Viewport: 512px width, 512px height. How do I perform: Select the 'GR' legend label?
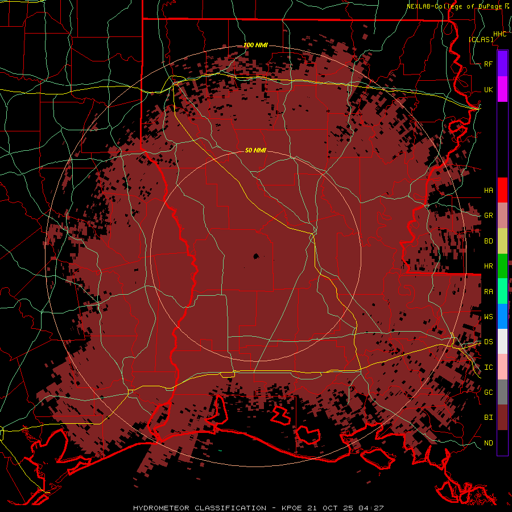click(488, 216)
